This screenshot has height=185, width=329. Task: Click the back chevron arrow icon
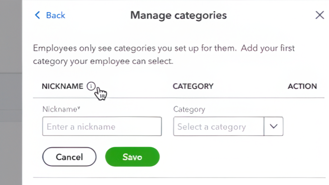pos(37,15)
